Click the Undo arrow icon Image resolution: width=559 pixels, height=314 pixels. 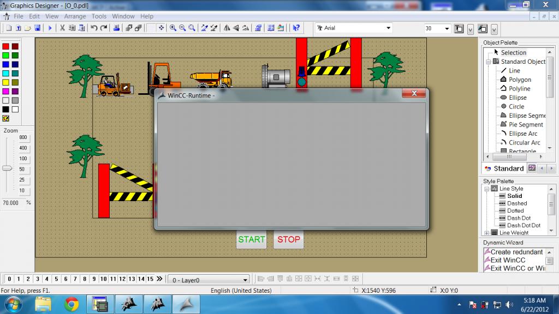(x=94, y=28)
